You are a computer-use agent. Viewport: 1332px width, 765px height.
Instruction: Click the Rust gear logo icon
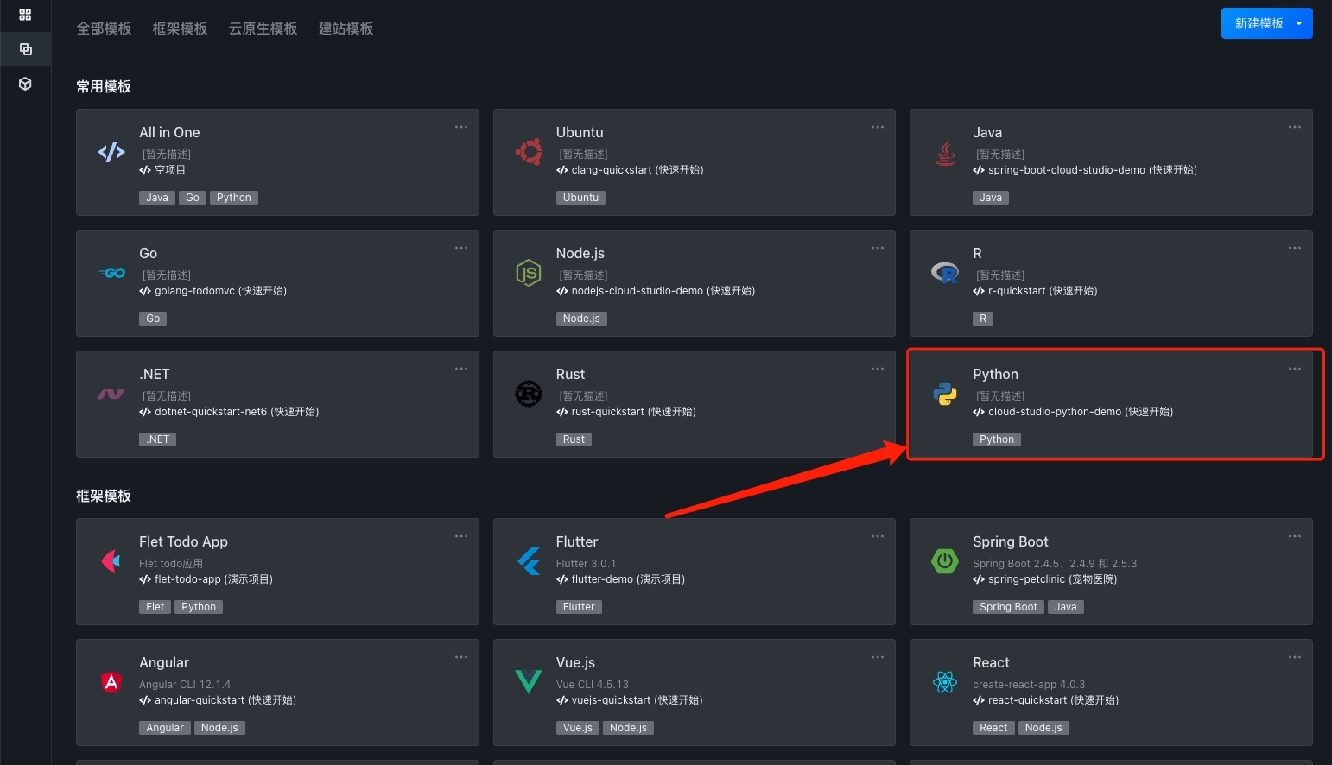(529, 395)
